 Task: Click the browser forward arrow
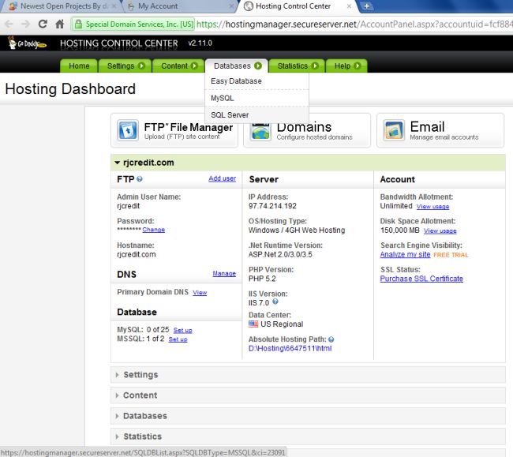click(25, 24)
